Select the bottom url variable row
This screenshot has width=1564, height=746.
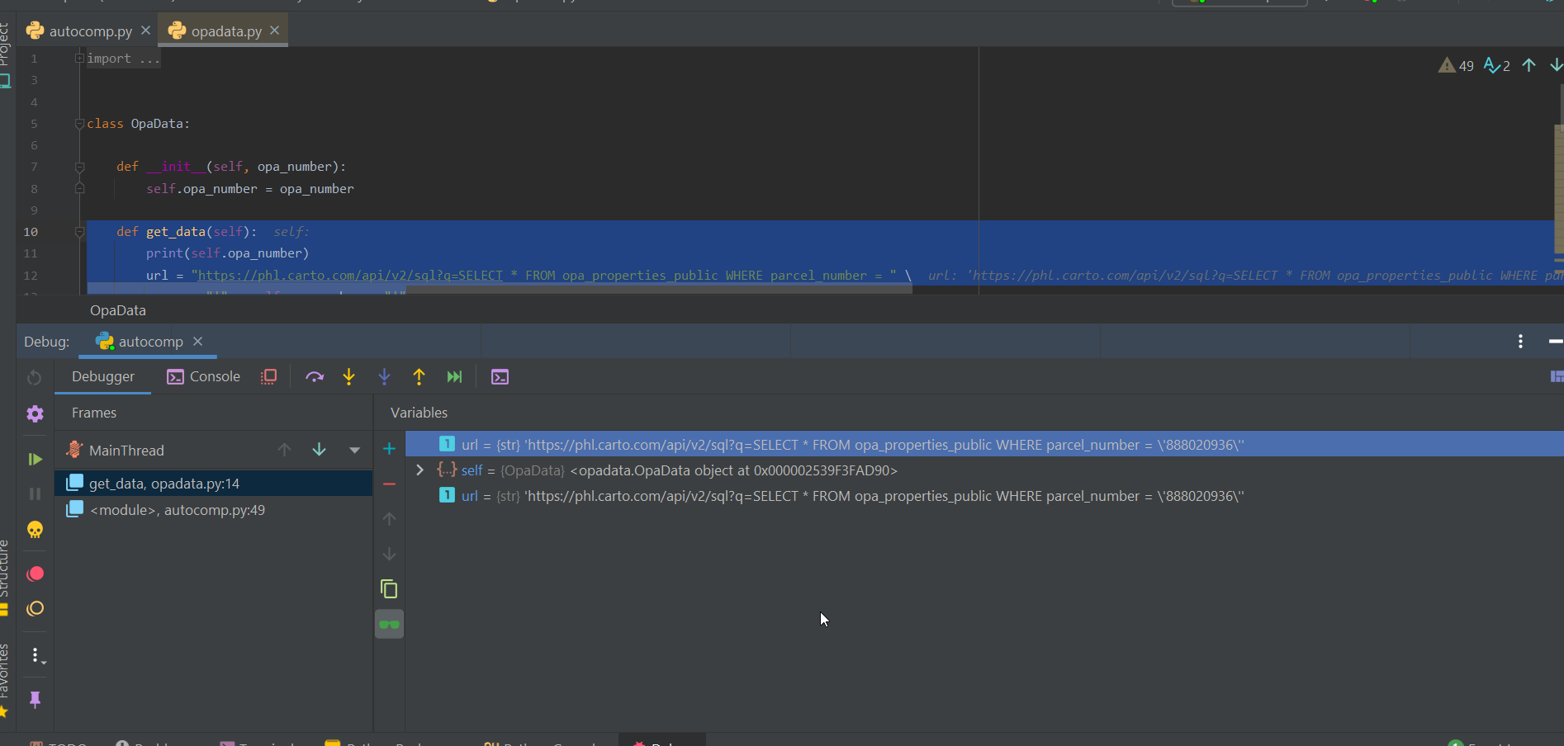coord(984,496)
